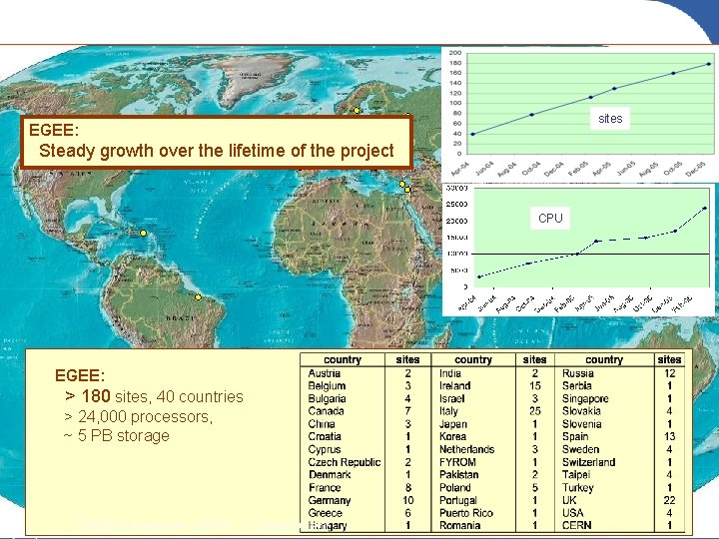719x539 pixels.
Task: Select the 'Belgium' table cell
Action: pyautogui.click(x=327, y=386)
